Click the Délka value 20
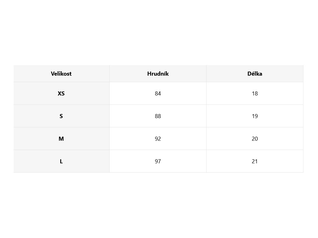The height and width of the screenshot is (238, 318). [x=255, y=139]
